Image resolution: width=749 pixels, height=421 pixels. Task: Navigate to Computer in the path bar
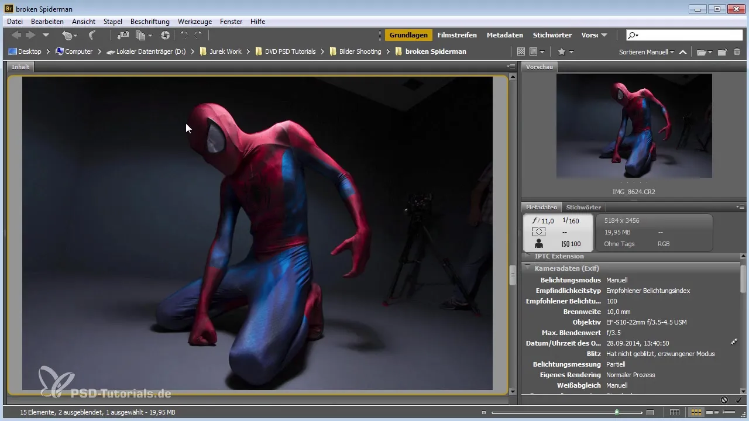[x=74, y=51]
